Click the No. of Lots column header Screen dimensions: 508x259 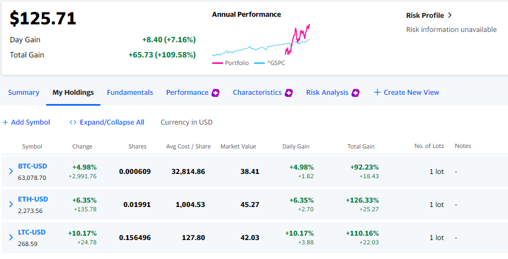click(429, 146)
